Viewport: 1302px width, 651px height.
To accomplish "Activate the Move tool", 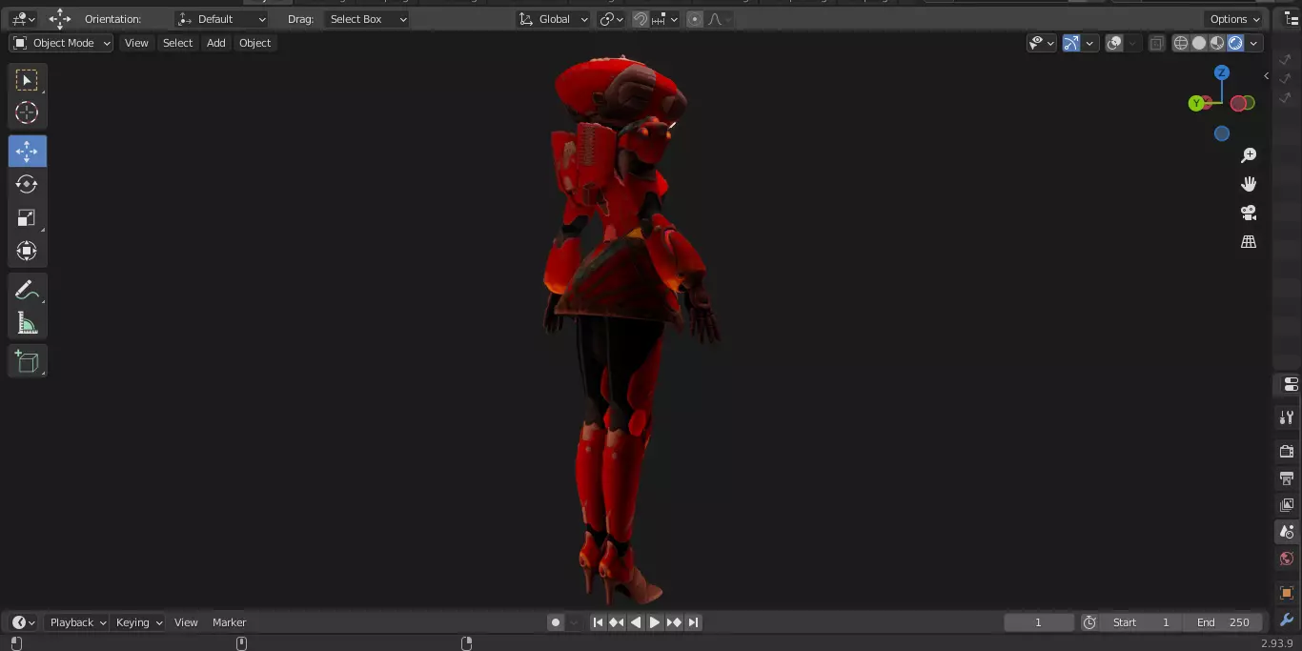I will [27, 152].
